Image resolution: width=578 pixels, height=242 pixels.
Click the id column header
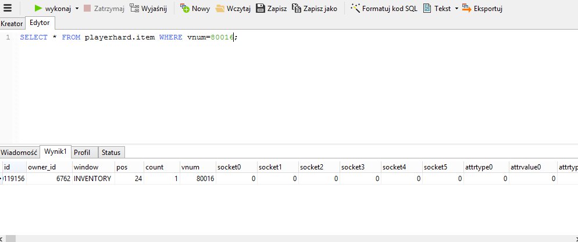pyautogui.click(x=13, y=167)
